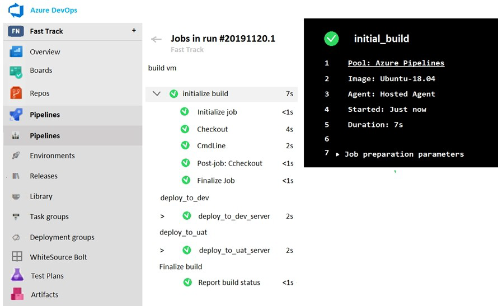Add new item with plus button
The width and height of the screenshot is (498, 306).
click(x=134, y=31)
